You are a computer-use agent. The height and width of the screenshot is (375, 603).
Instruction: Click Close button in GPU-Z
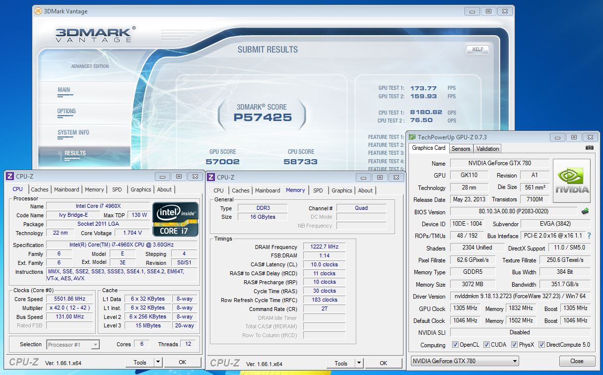pyautogui.click(x=577, y=361)
